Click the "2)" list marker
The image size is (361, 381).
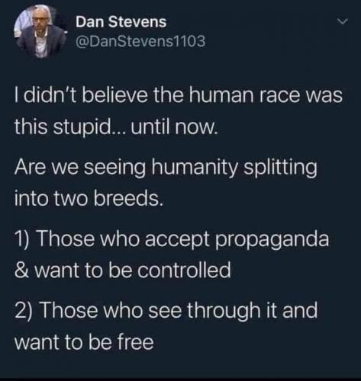(x=24, y=311)
